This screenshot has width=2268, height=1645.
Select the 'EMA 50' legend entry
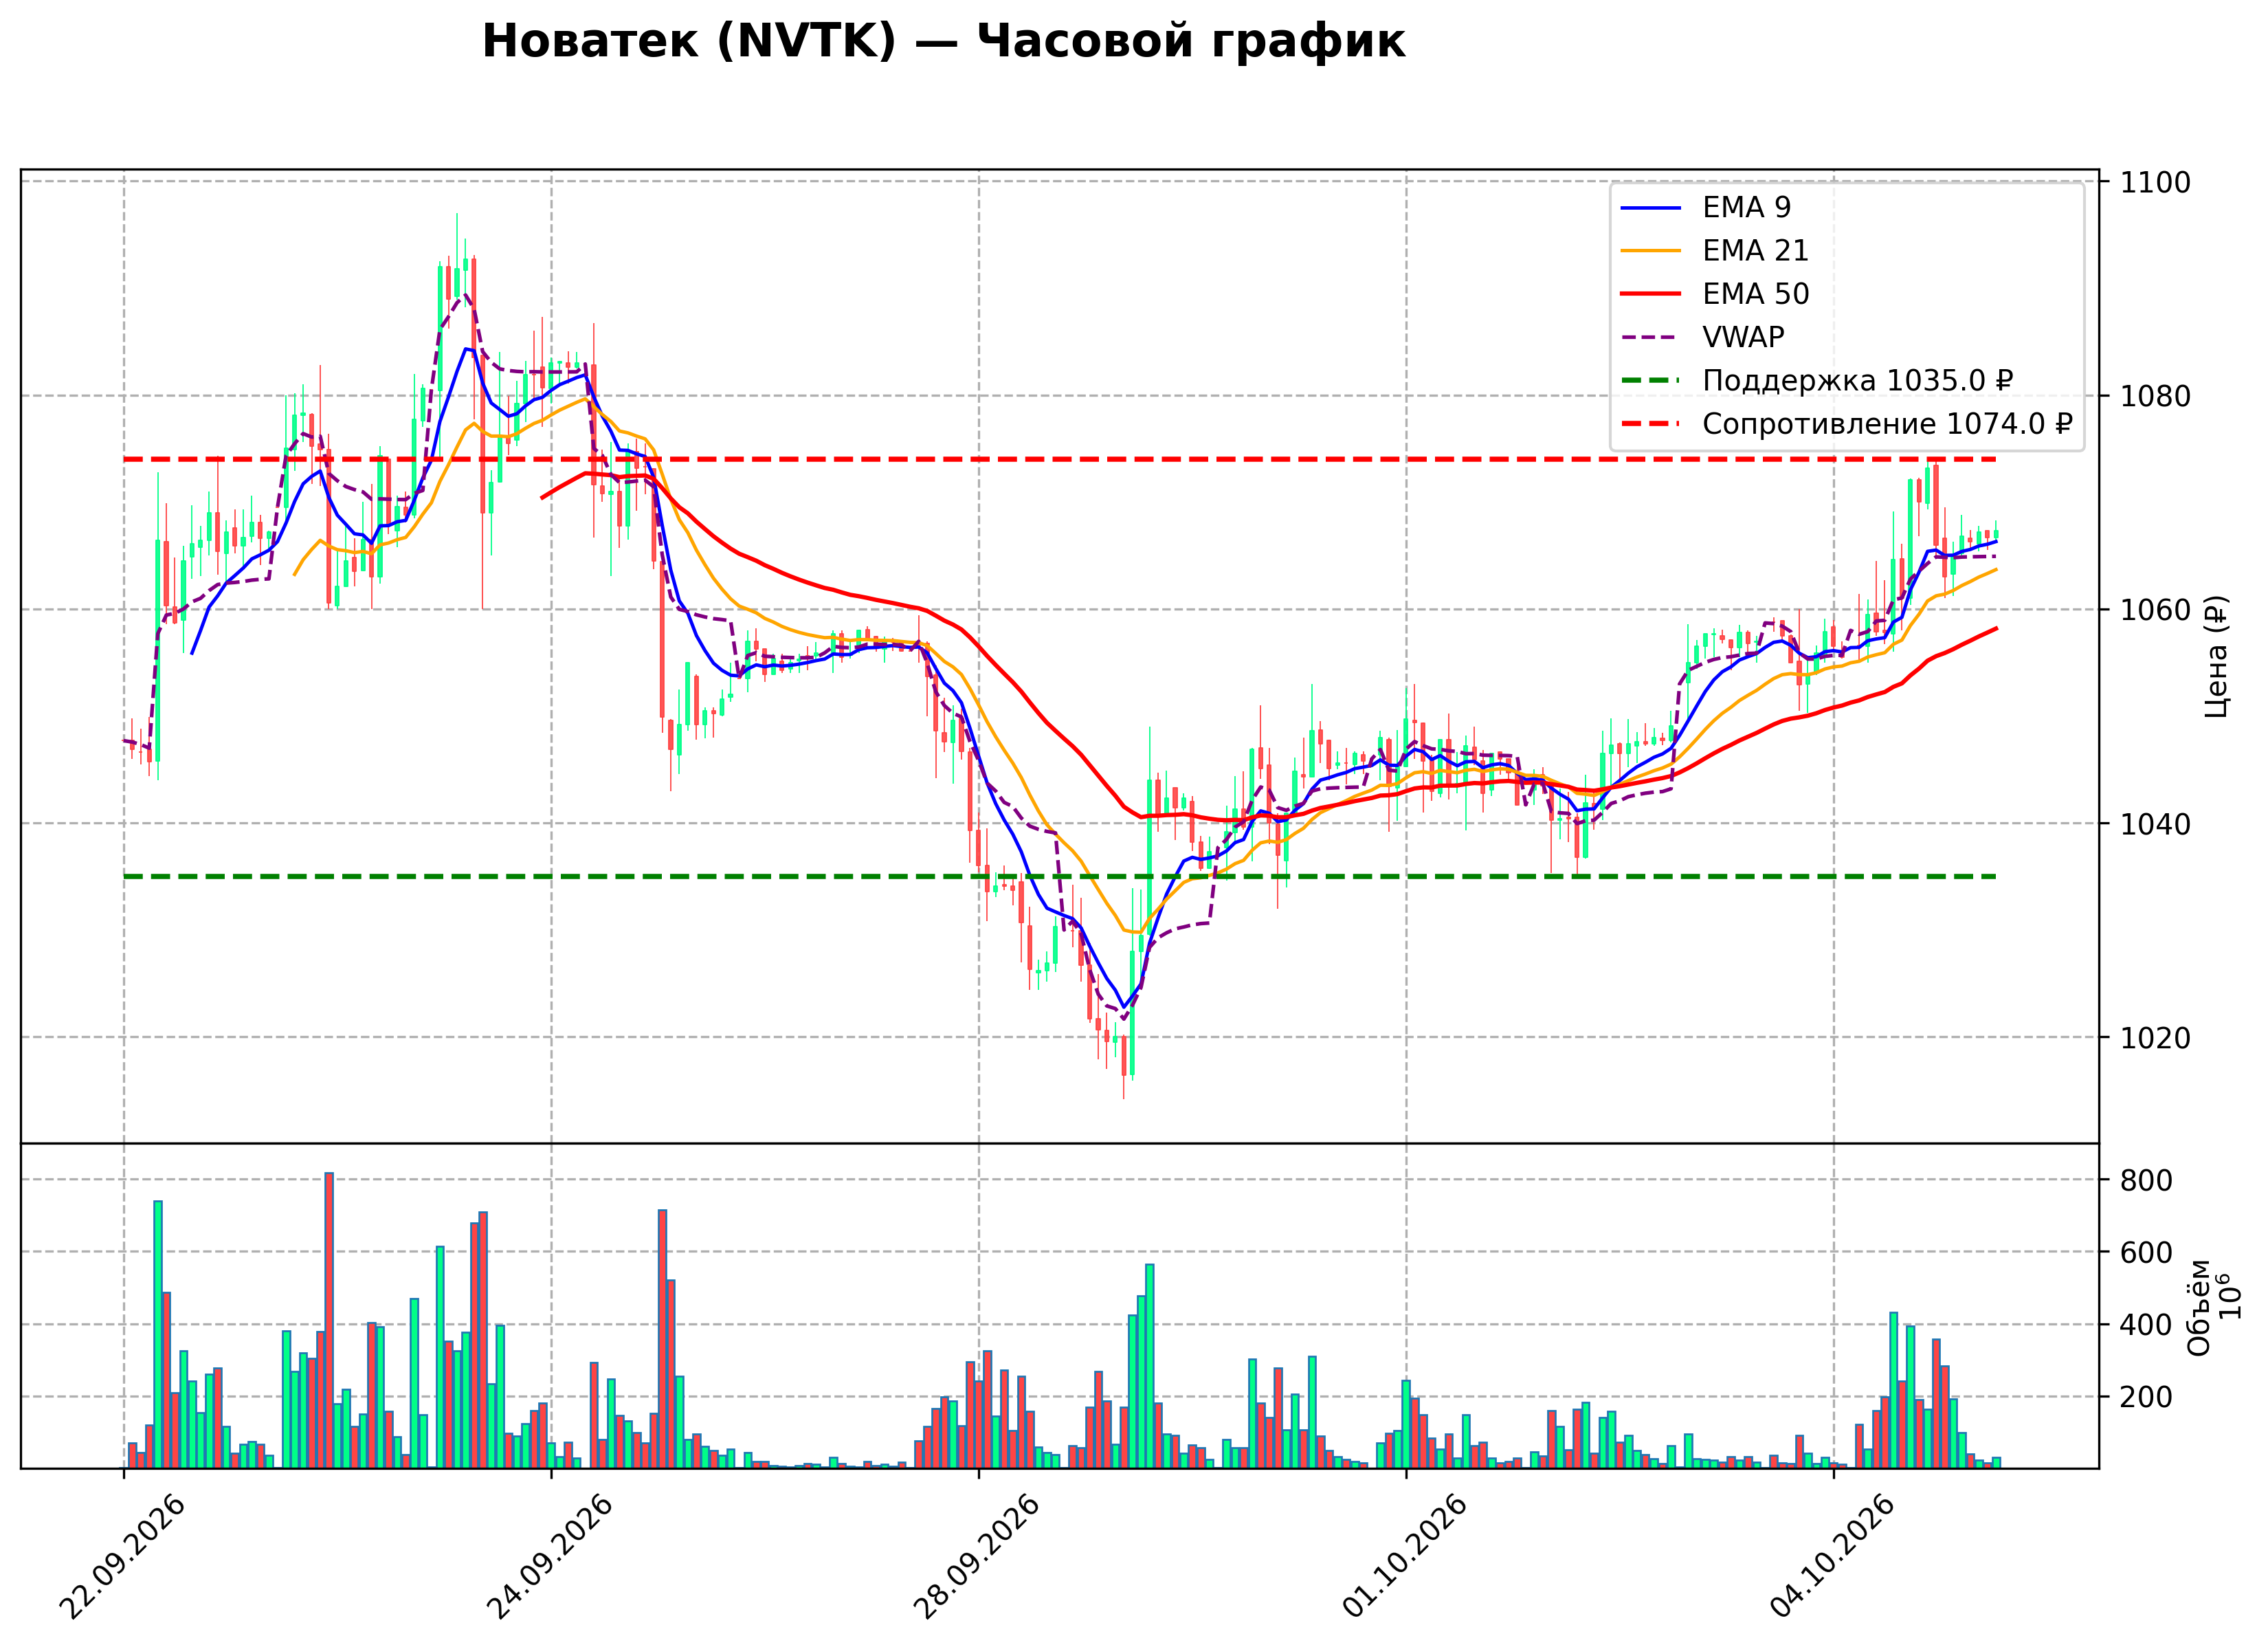(1756, 294)
